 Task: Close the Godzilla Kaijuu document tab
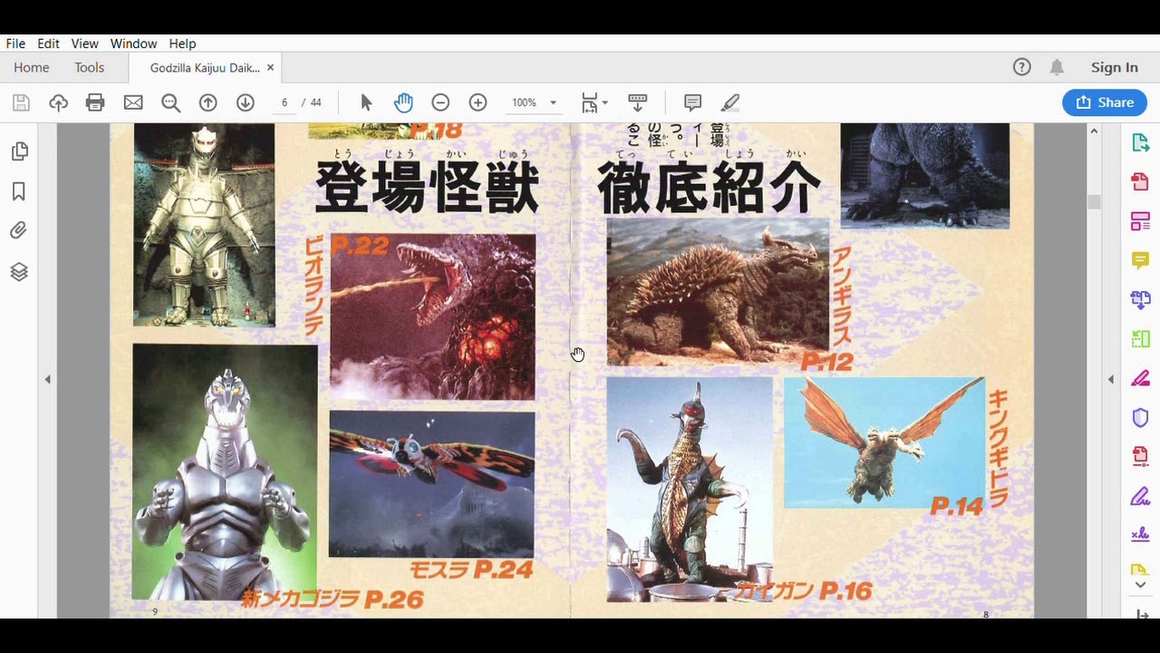(x=270, y=67)
